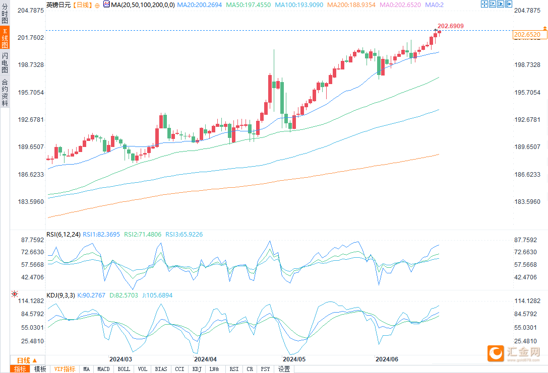This screenshot has width=548, height=373.
Task: Click the 【日线】 period label in header
Action: click(83, 5)
